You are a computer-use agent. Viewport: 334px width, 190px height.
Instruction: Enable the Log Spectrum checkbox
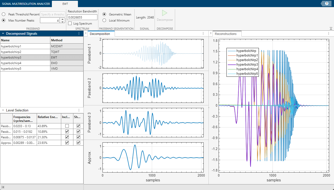70,23
